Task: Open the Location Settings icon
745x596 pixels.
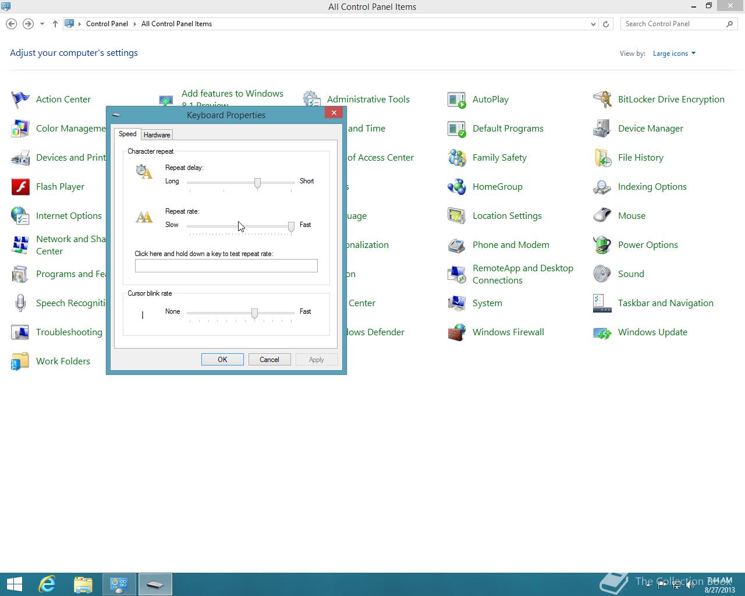Action: (457, 216)
